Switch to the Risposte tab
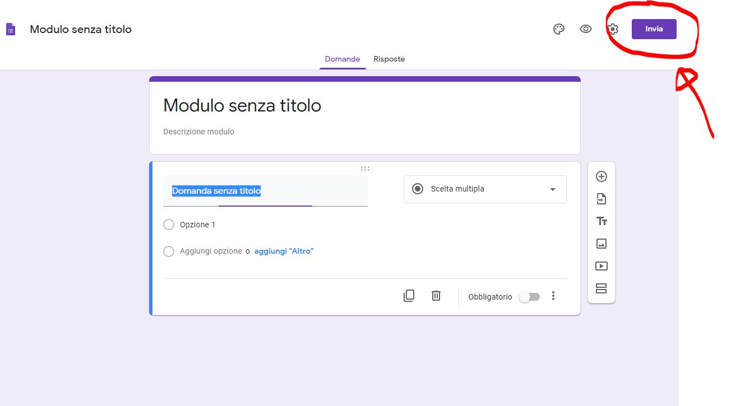731x406 pixels. pos(389,59)
